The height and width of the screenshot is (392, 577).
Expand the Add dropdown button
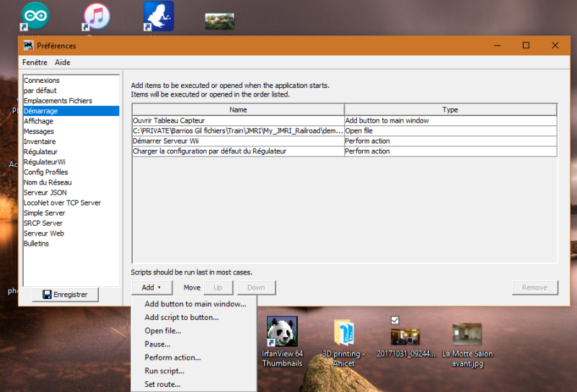tap(151, 288)
